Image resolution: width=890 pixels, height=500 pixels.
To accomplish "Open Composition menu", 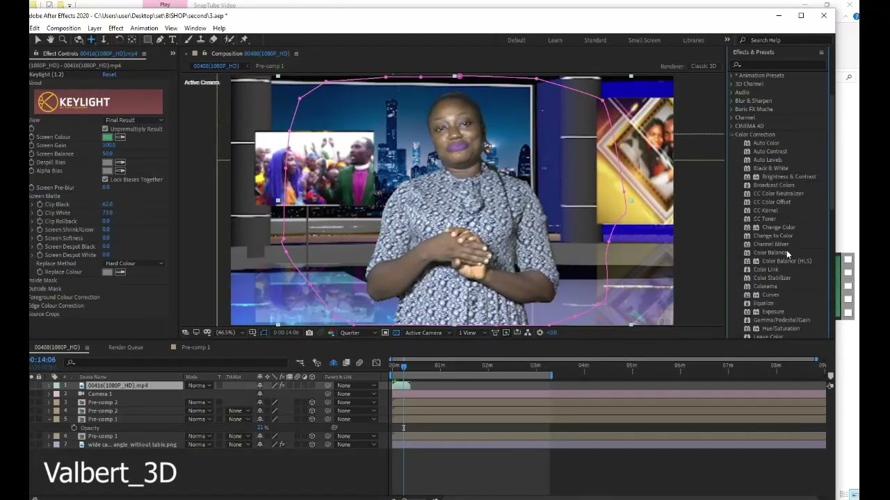I will [63, 28].
